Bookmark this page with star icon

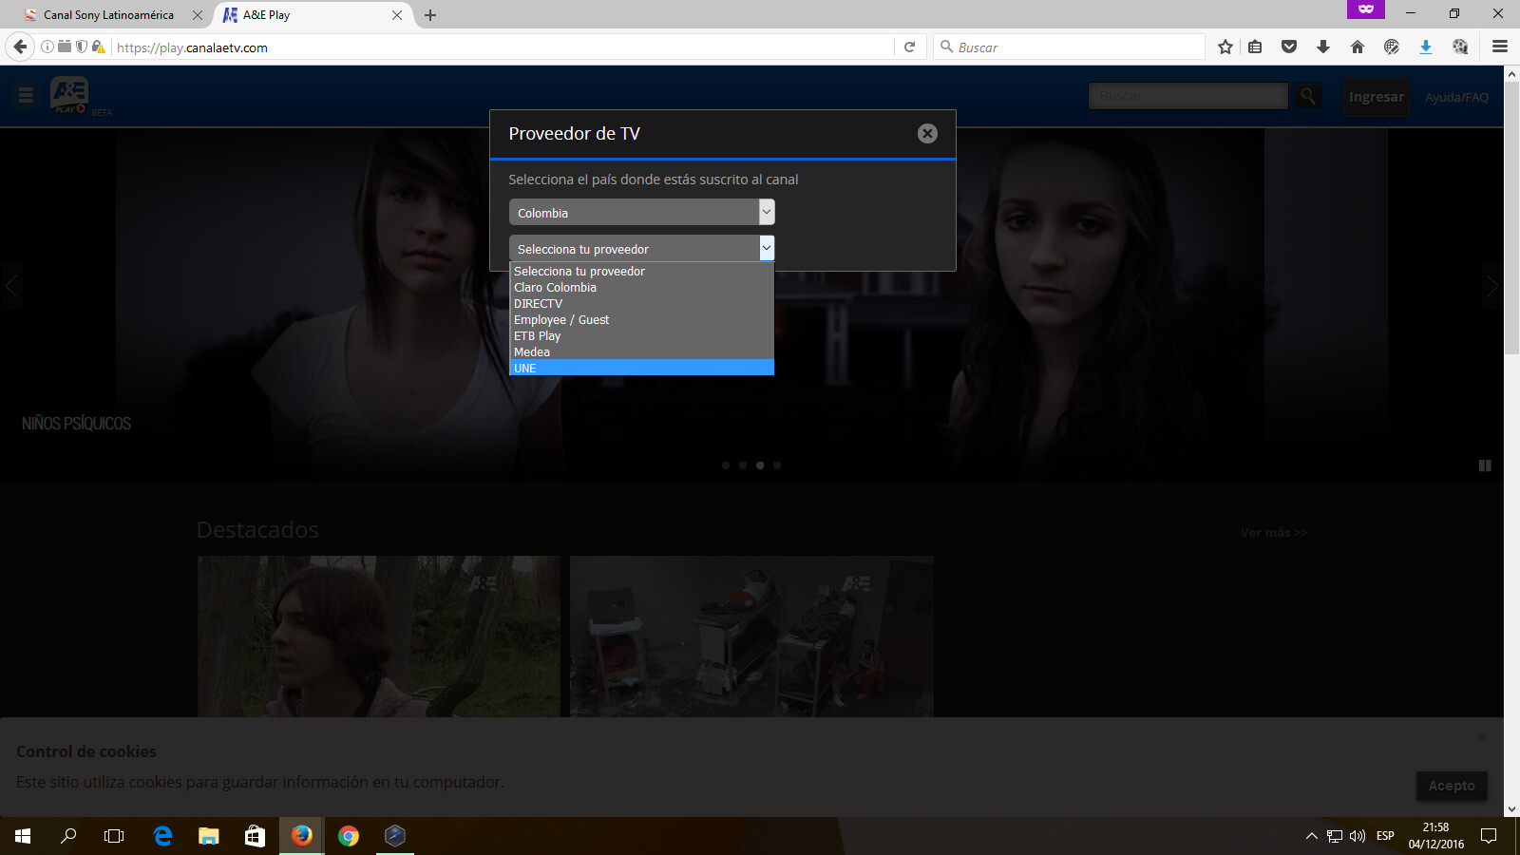tap(1225, 47)
